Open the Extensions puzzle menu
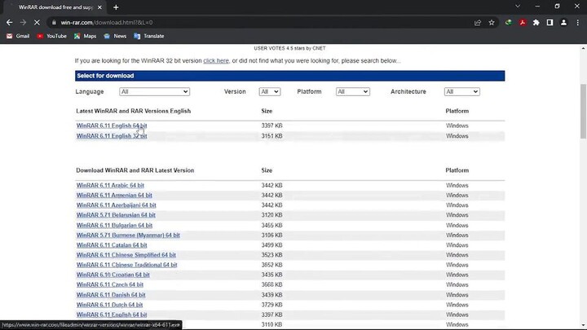 [x=536, y=23]
